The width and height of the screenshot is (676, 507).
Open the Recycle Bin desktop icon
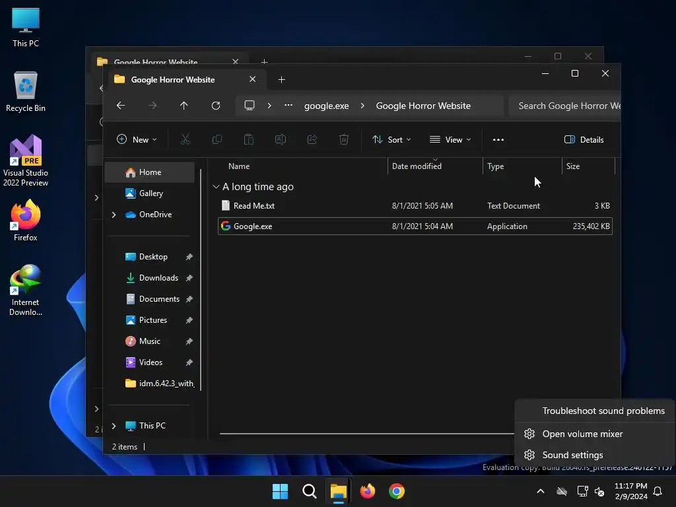point(26,92)
